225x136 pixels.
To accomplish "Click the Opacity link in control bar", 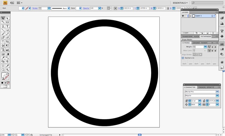I will pyautogui.click(x=86, y=8).
